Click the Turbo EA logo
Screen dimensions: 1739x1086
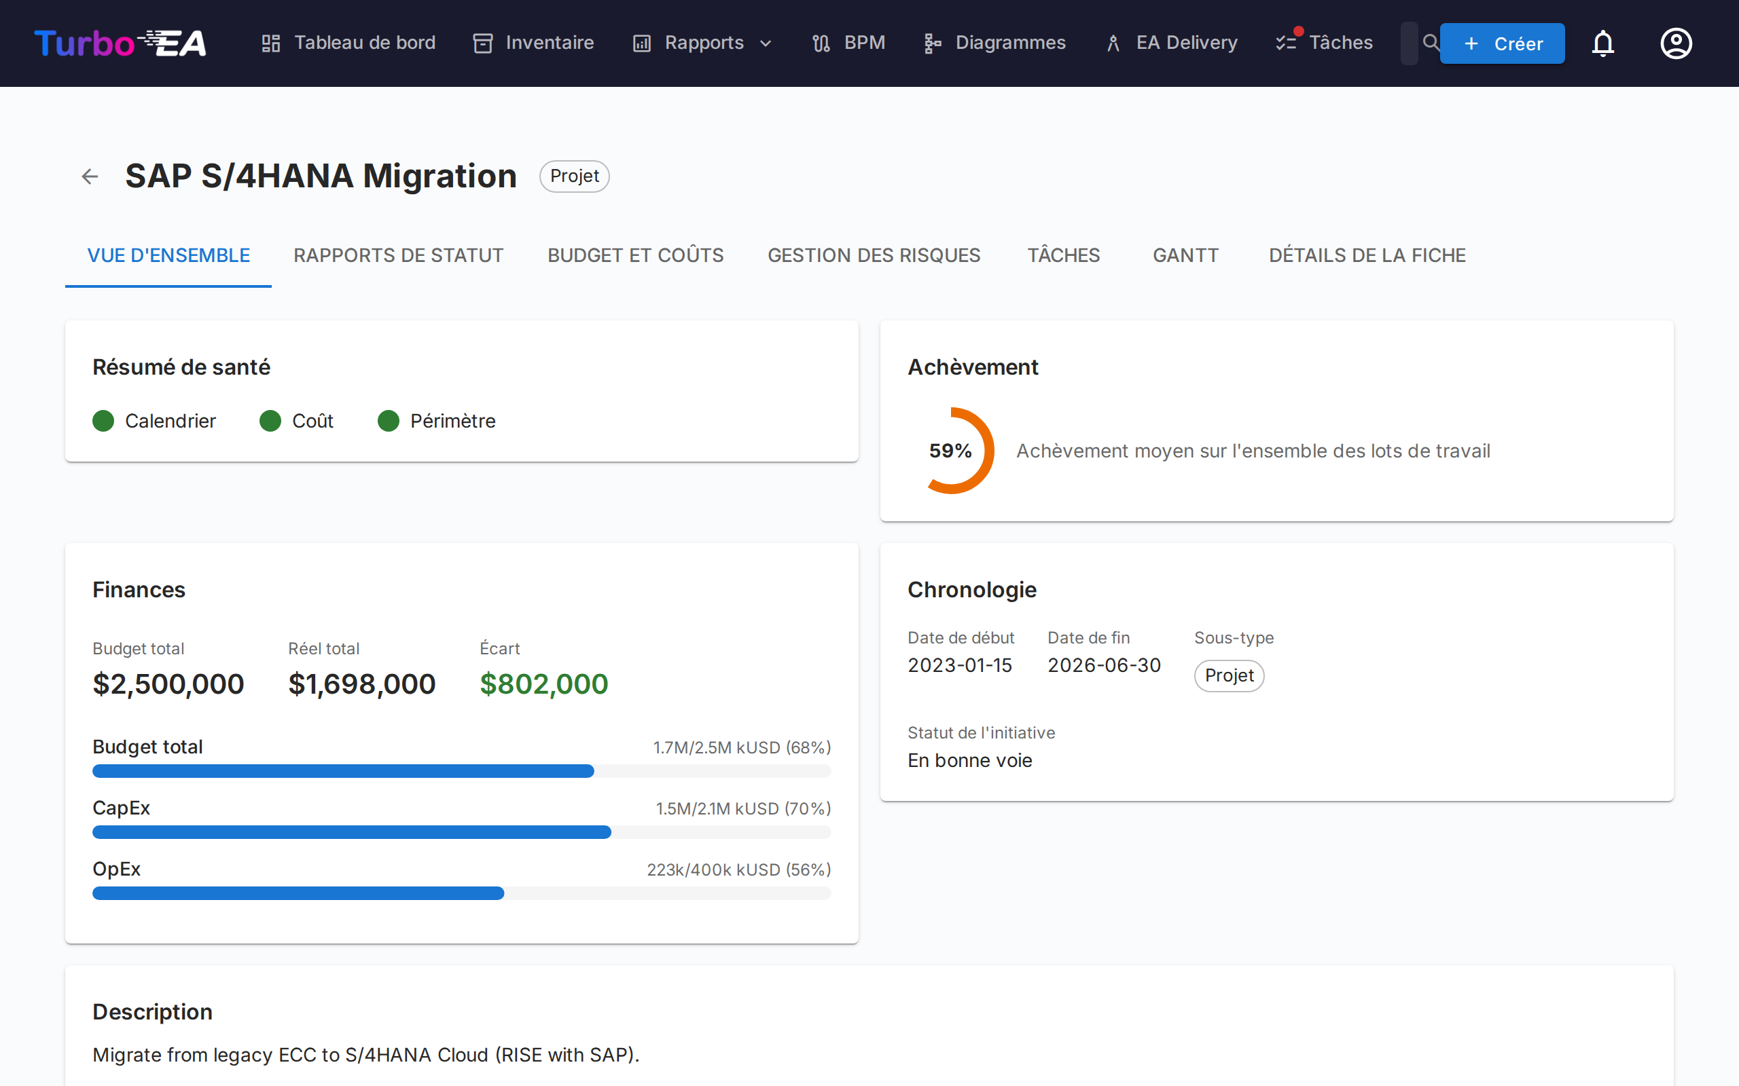(x=120, y=43)
